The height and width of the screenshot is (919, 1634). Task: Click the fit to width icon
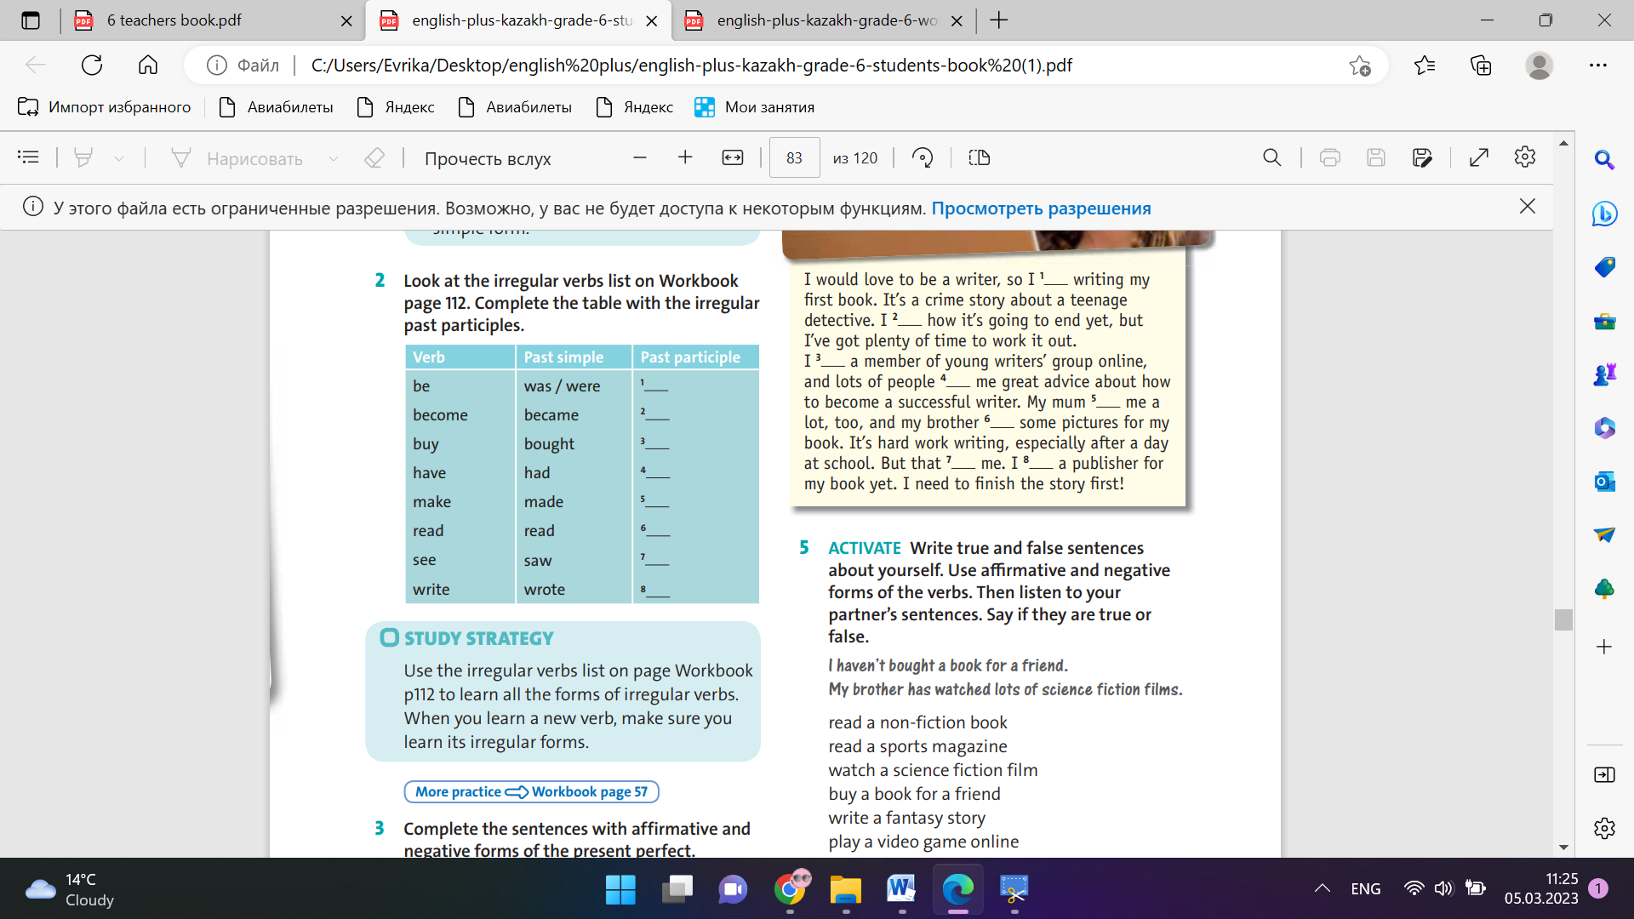click(x=732, y=157)
